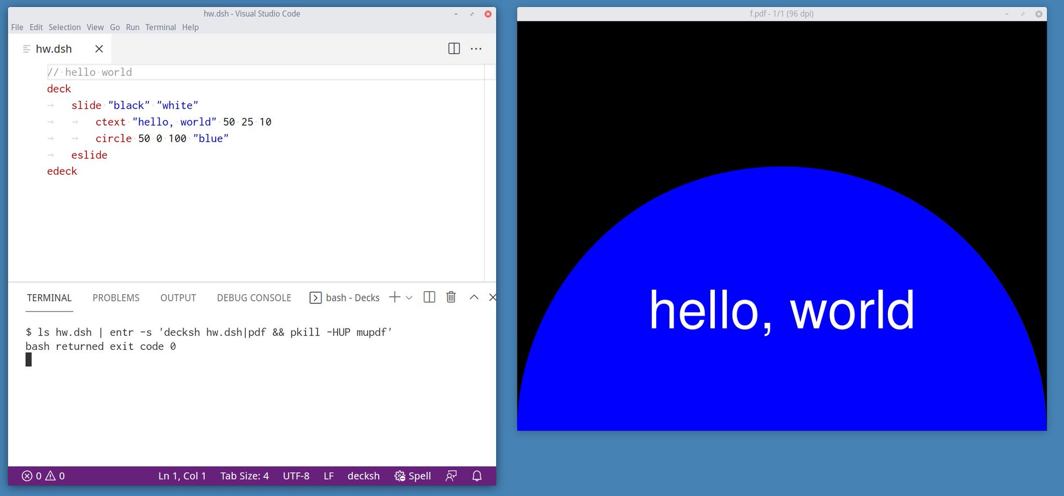
Task: Create a new terminal with plus icon
Action: [x=395, y=297]
